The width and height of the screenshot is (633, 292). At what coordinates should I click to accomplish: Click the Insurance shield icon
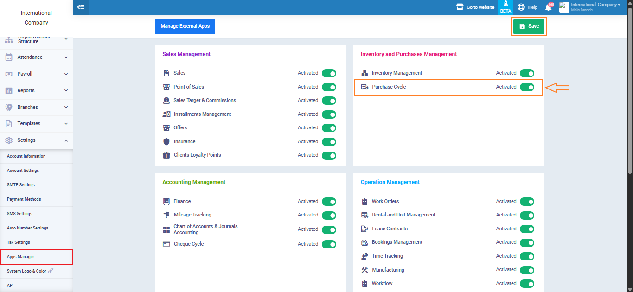(x=166, y=142)
